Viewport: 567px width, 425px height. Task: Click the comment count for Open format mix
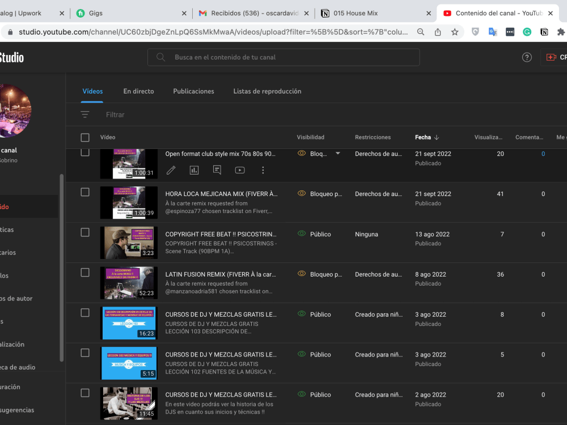tap(543, 154)
